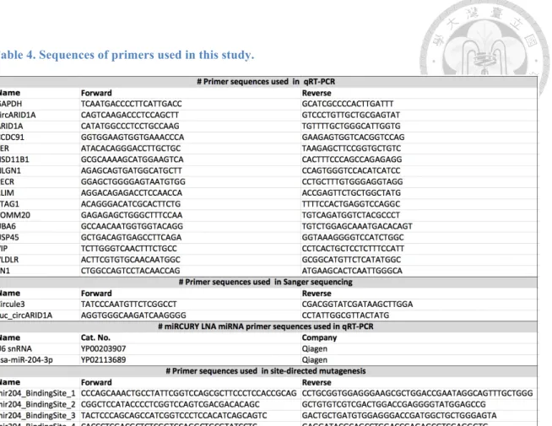Click catalog number YP02113689
Image resolution: width=552 pixels, height=426 pixels.
[103, 360]
